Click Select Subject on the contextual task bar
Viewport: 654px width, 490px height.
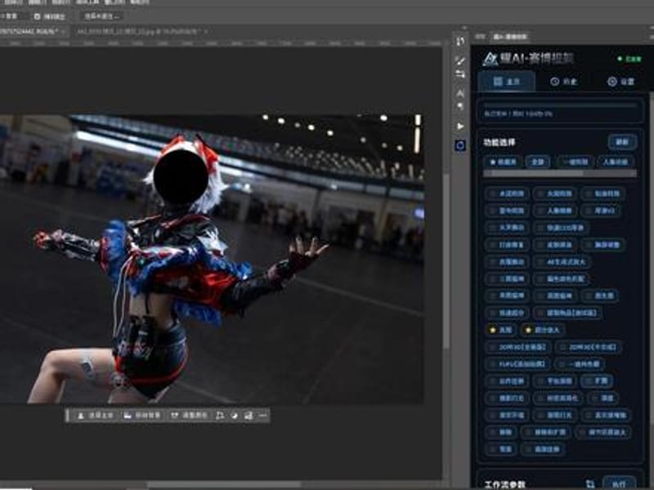96,416
